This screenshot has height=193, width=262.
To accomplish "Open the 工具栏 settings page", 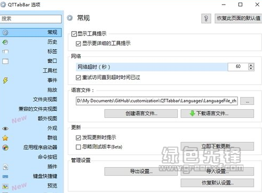I will click(x=31, y=71).
